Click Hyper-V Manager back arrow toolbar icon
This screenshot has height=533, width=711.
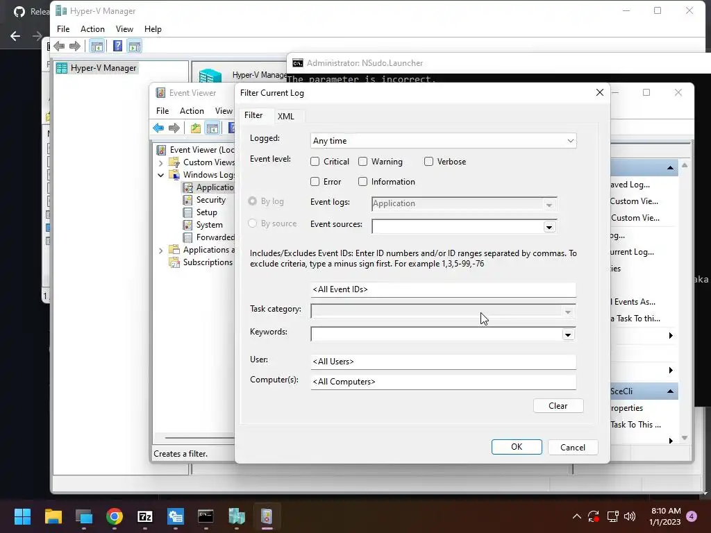(59, 46)
